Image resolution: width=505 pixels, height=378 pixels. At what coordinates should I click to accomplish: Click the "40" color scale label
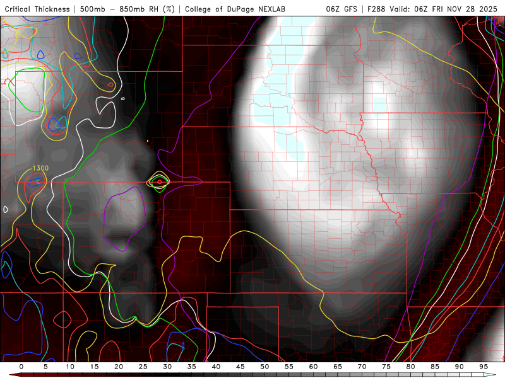click(x=216, y=367)
